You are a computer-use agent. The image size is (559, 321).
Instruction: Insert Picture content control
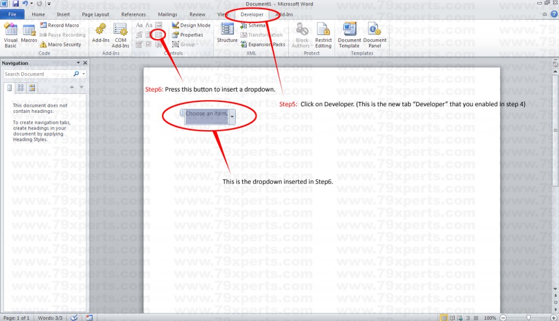coord(159,25)
